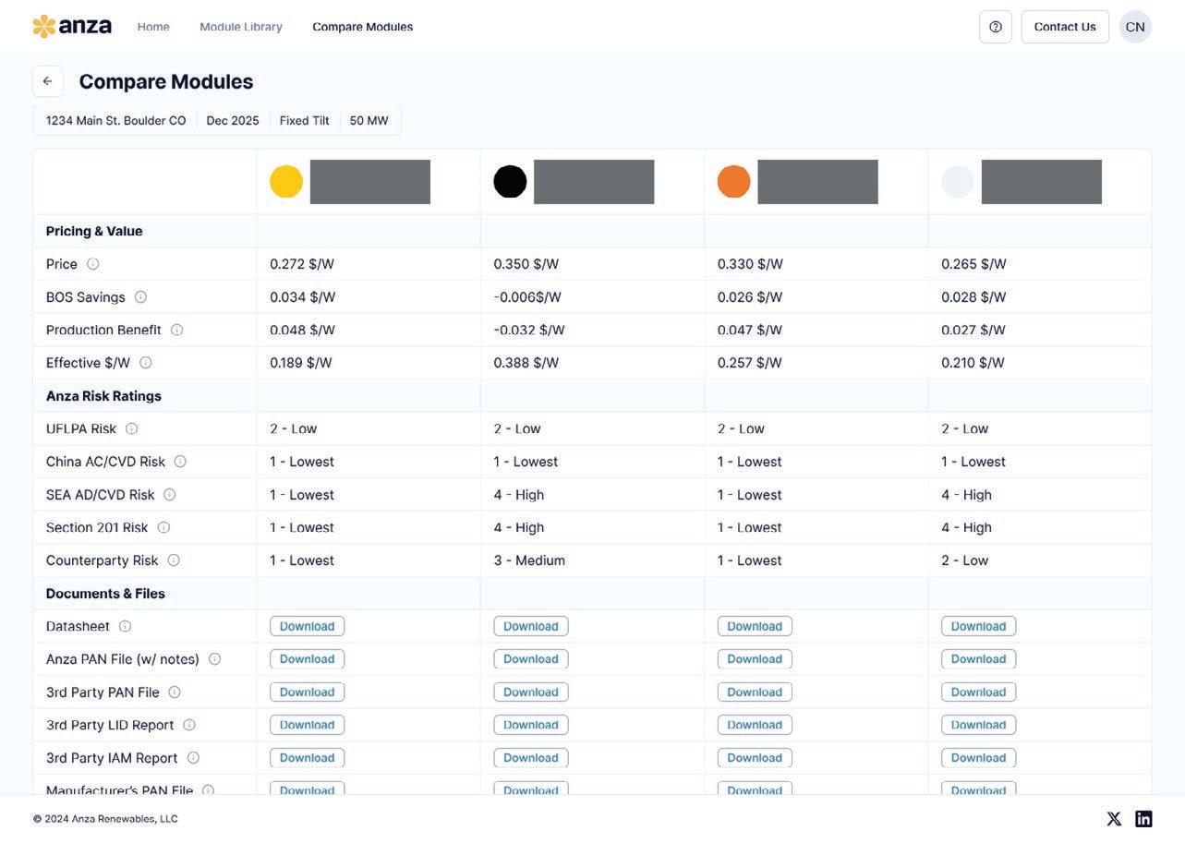This screenshot has height=843, width=1185.
Task: Click the info icon next to China AC/CVD Risk
Action: 180,462
